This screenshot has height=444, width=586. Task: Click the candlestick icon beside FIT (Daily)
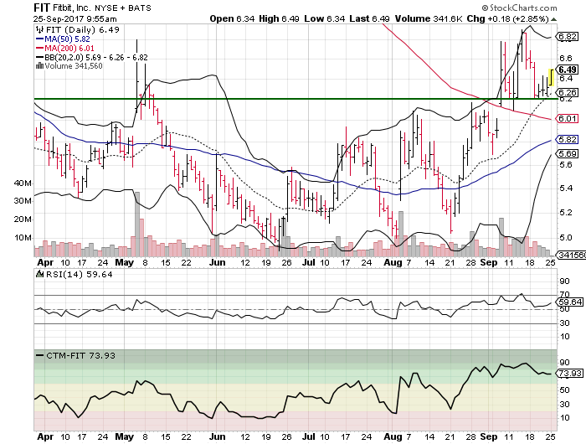[39, 29]
